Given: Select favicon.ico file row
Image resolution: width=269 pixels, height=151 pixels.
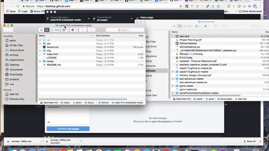Looking at the screenshot, I should [x=91, y=47].
